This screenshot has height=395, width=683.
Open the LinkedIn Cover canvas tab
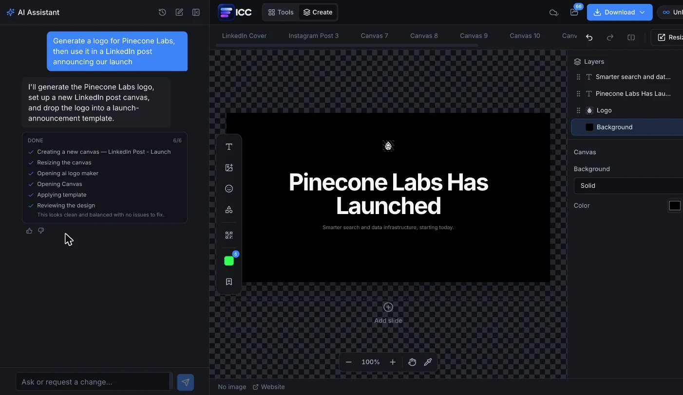point(244,36)
